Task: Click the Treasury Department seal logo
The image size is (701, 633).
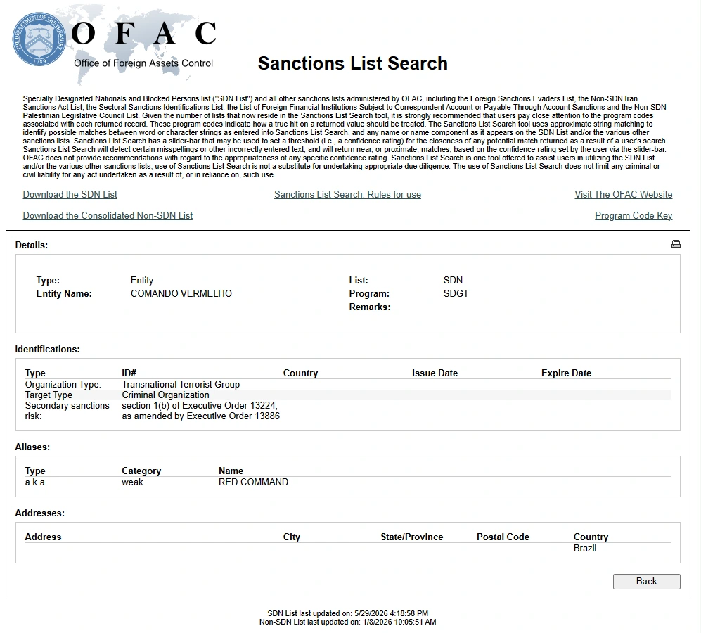Action: pyautogui.click(x=39, y=39)
